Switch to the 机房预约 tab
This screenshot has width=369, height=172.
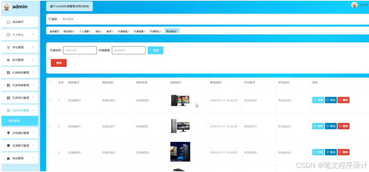[x=155, y=31]
